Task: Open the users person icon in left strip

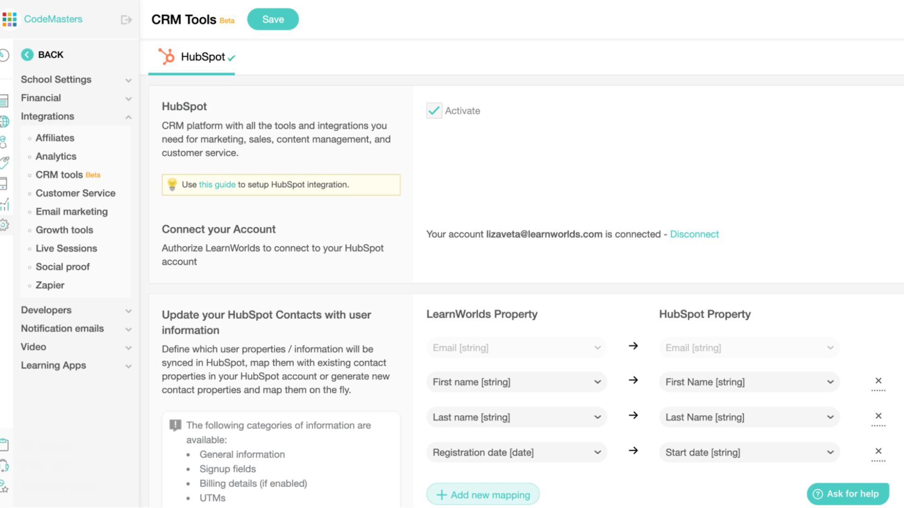Action: (4, 142)
